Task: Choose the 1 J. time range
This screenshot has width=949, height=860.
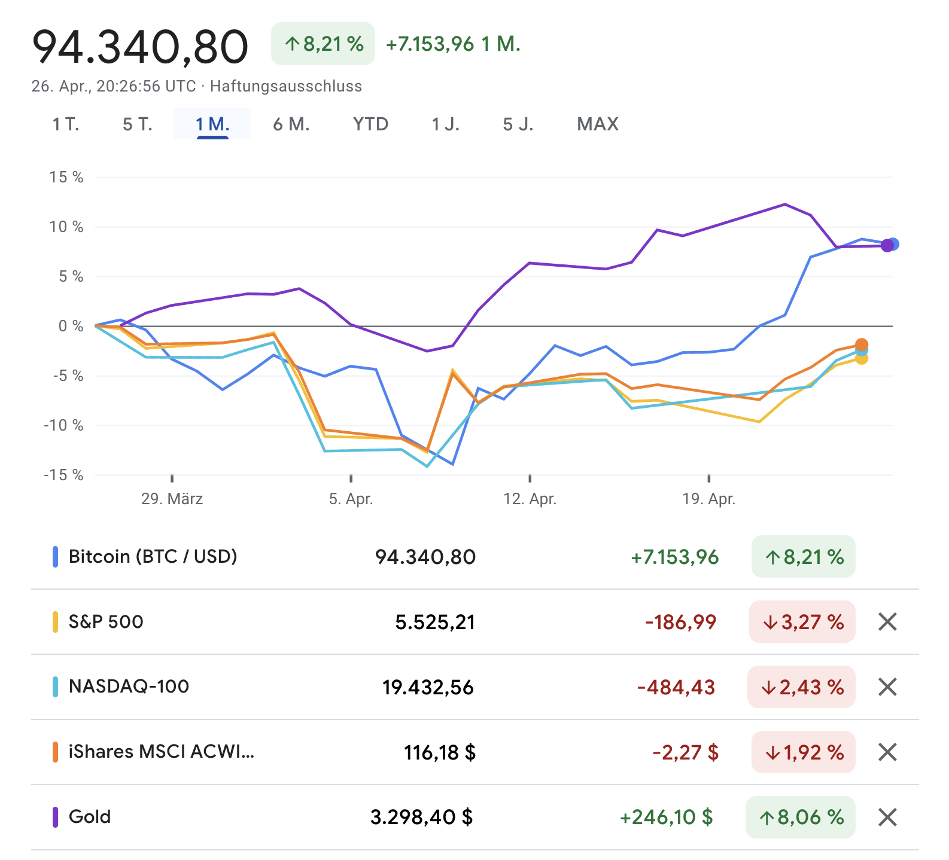Action: coord(446,124)
